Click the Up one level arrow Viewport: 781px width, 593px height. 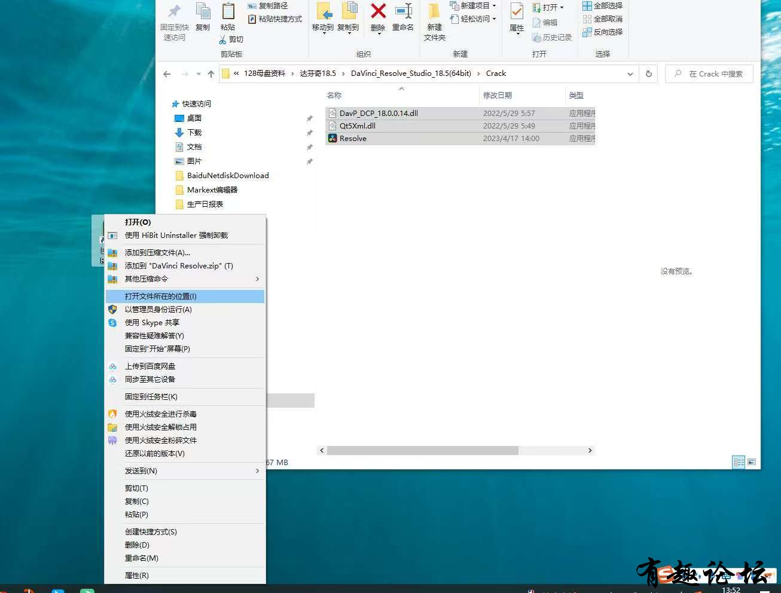(210, 74)
